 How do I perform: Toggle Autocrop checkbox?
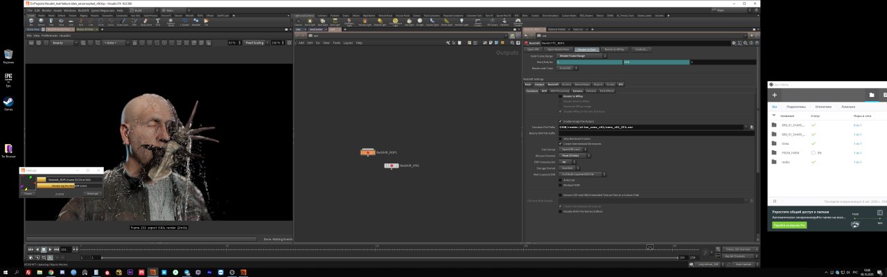(561, 180)
